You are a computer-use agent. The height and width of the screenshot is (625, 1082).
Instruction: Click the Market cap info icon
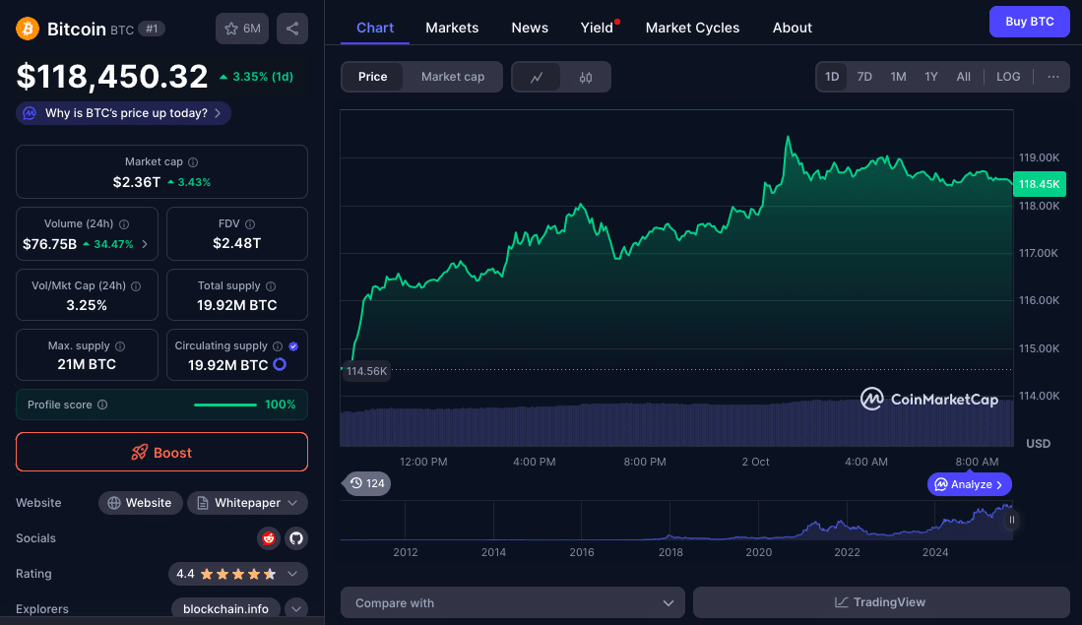193,162
